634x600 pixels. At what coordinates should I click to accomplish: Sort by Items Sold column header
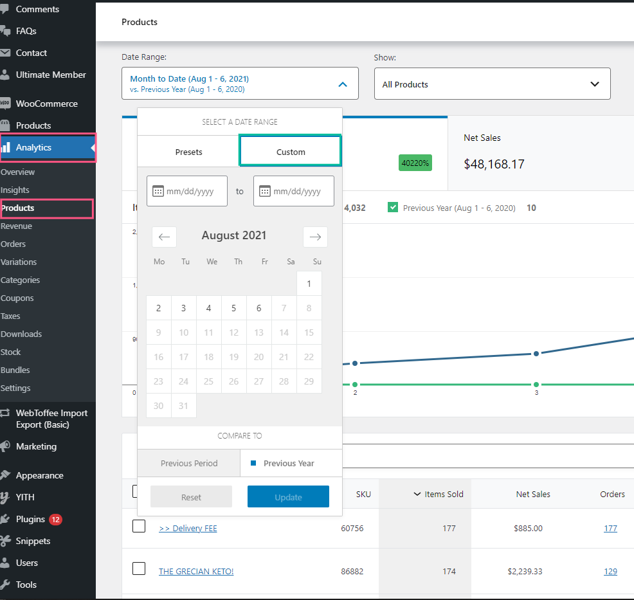[x=438, y=494]
